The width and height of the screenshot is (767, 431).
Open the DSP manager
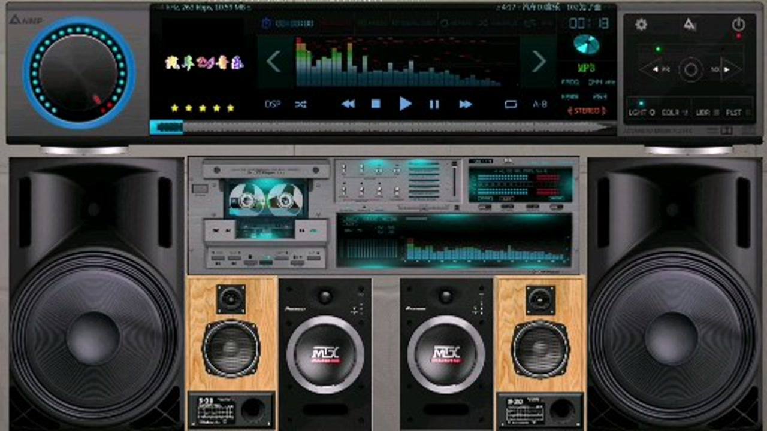coord(273,104)
